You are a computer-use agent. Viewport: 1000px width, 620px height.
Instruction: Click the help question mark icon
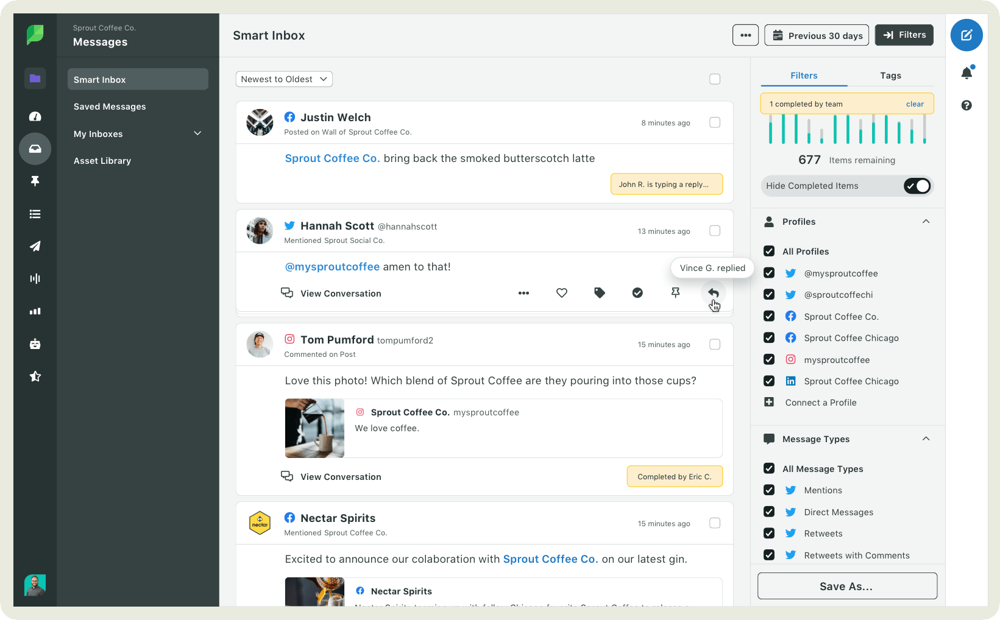[966, 105]
